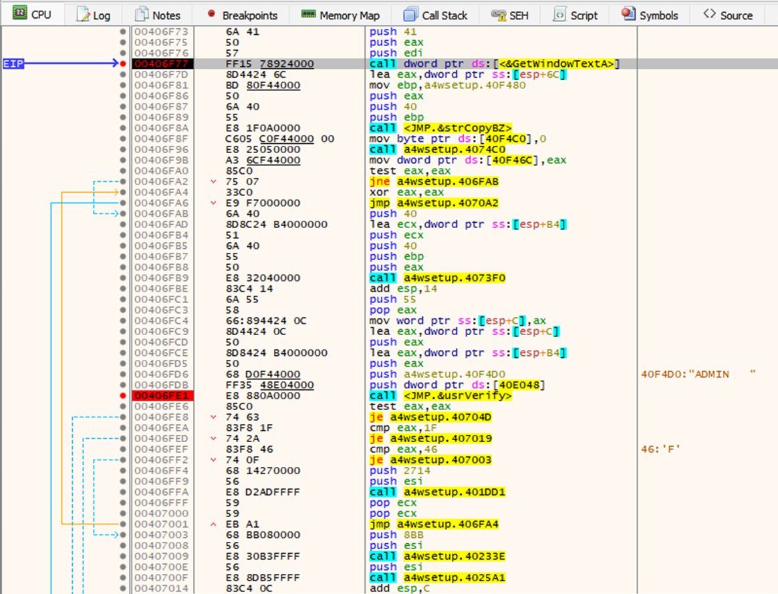
Task: Click the Notes tab's notepad icon
Action: [141, 14]
